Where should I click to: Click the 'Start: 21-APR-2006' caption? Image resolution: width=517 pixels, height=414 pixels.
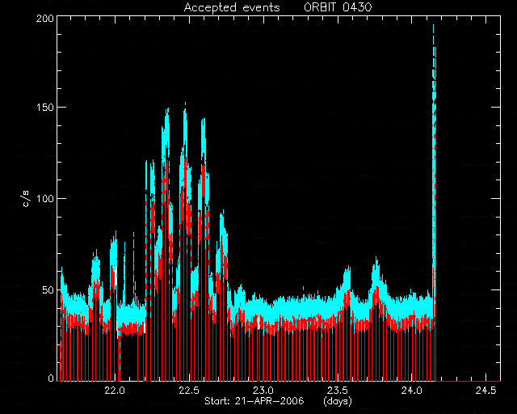pos(254,401)
